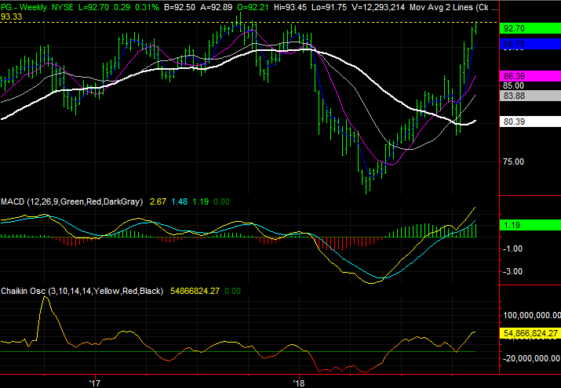Screen dimensions: 561x388
Task: Click the '18 year marker on time axis
Action: click(x=298, y=383)
